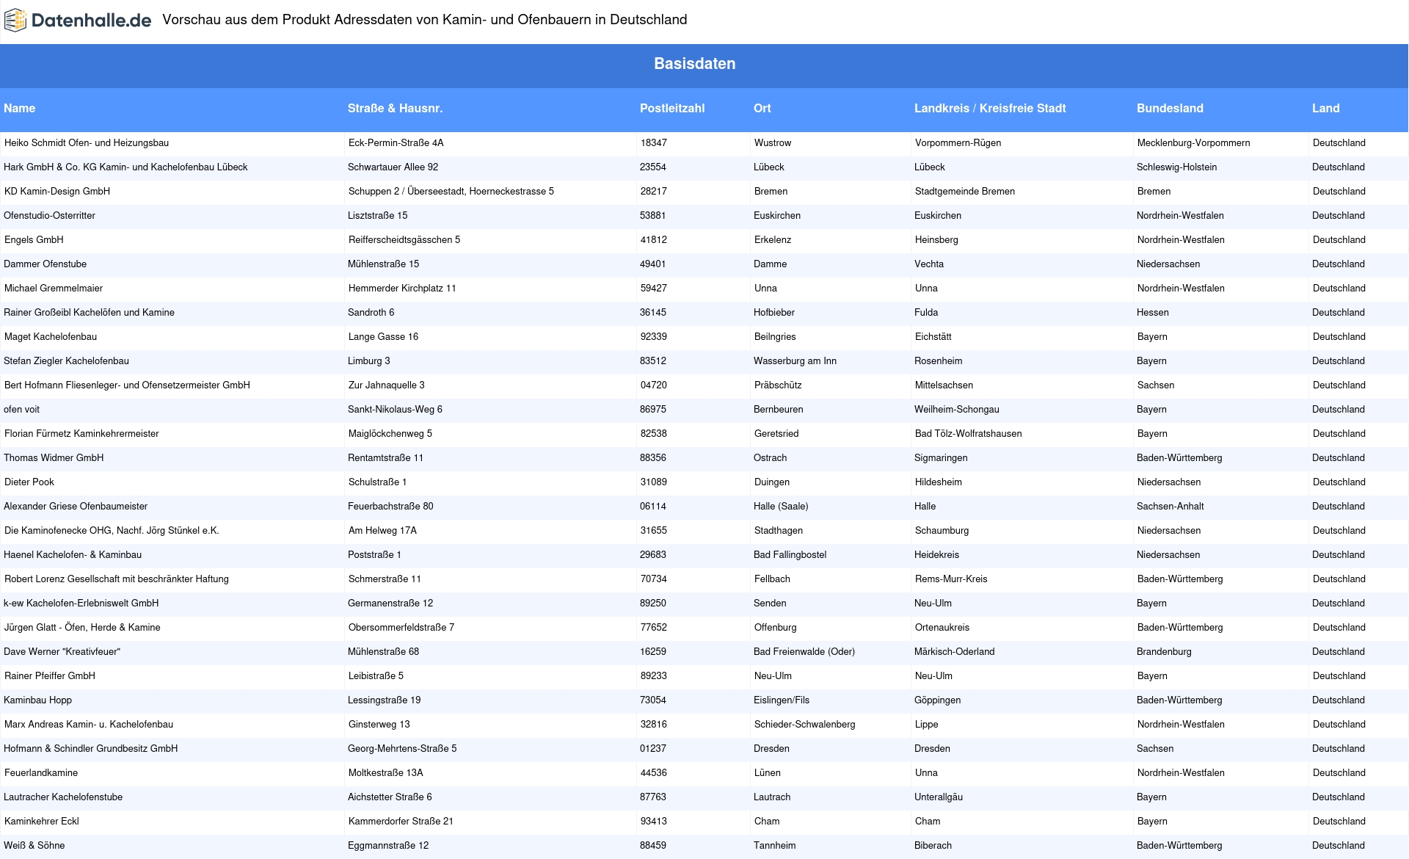Click the Postleitzahl column header
This screenshot has height=859, width=1409.
coord(672,108)
